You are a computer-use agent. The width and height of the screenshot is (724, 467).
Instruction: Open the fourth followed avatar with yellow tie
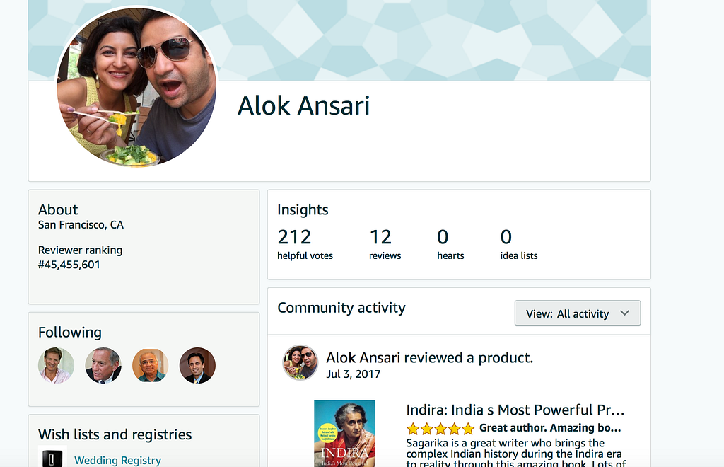[x=197, y=365]
